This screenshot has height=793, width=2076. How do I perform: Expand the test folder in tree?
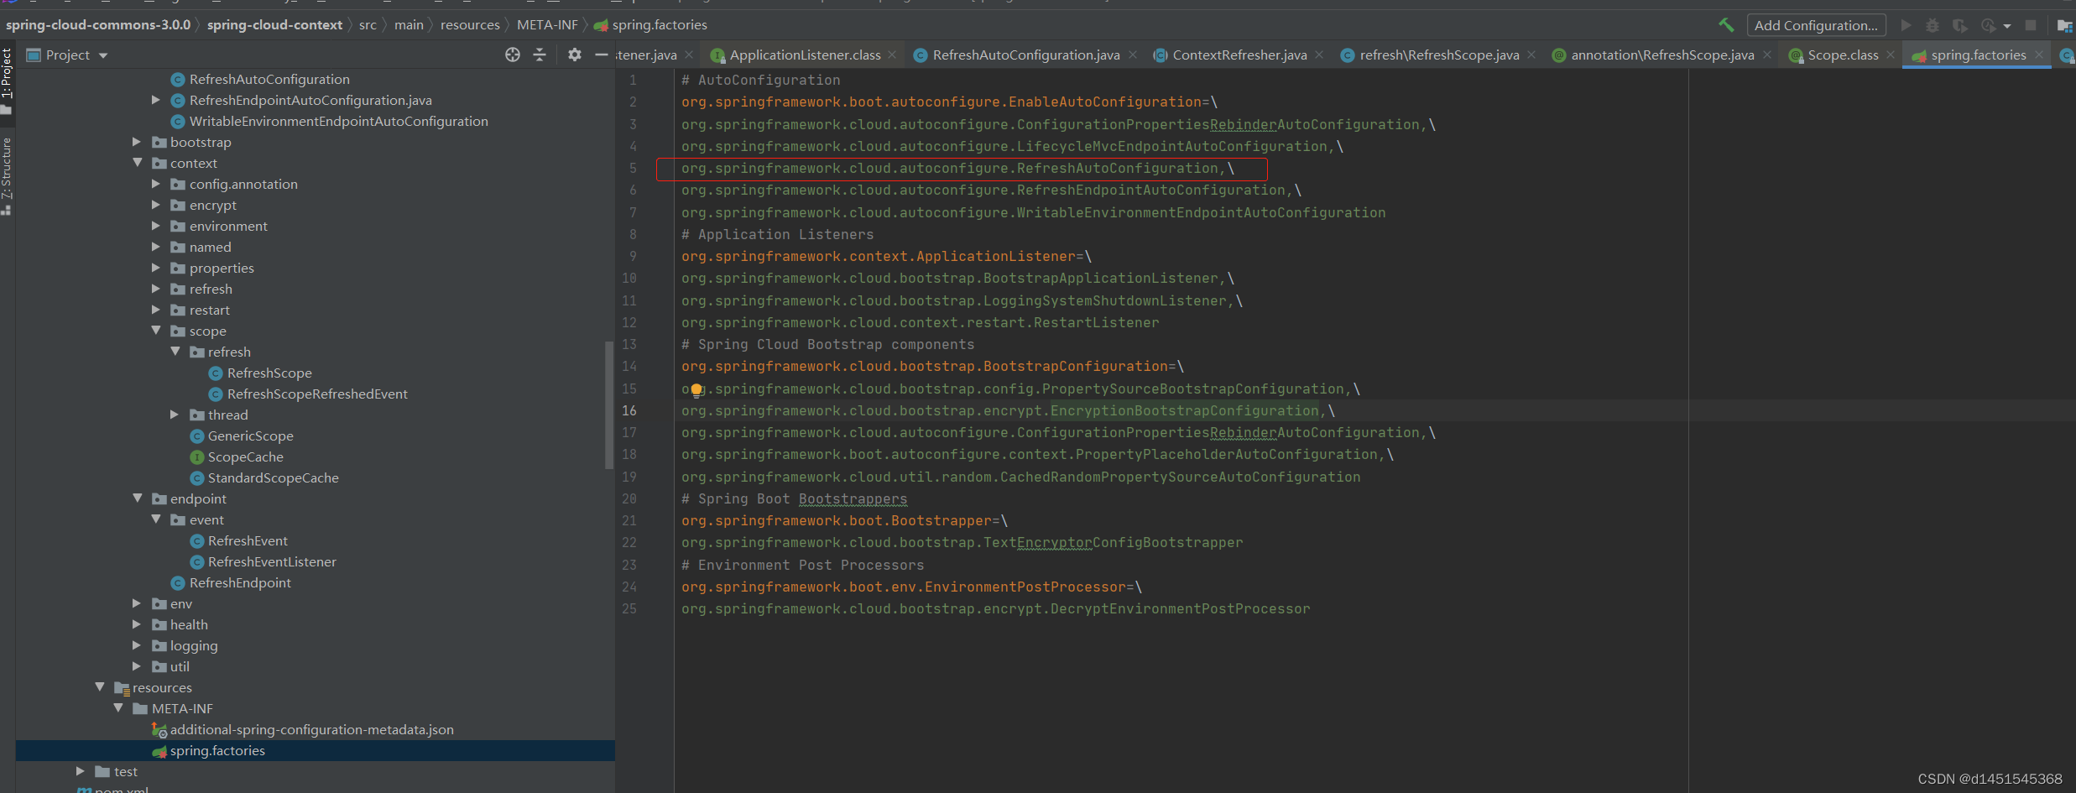tap(81, 771)
